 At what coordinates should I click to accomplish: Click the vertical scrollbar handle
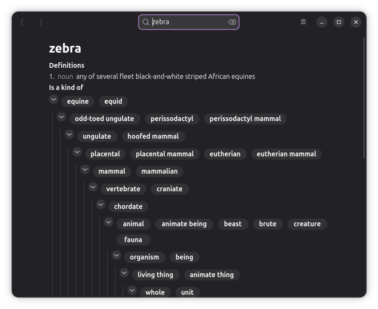click(364, 98)
